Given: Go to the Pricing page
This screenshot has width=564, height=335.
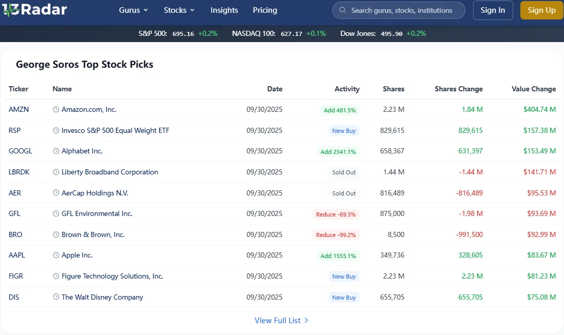Looking at the screenshot, I should [x=265, y=10].
